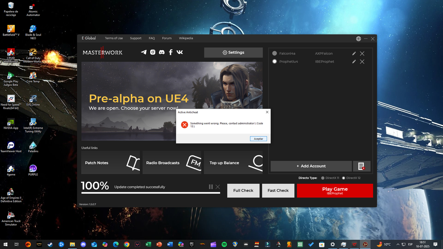Viewport: 443px width, 249px height.
Task: Choose DirectX 12 radio option
Action: tap(344, 178)
